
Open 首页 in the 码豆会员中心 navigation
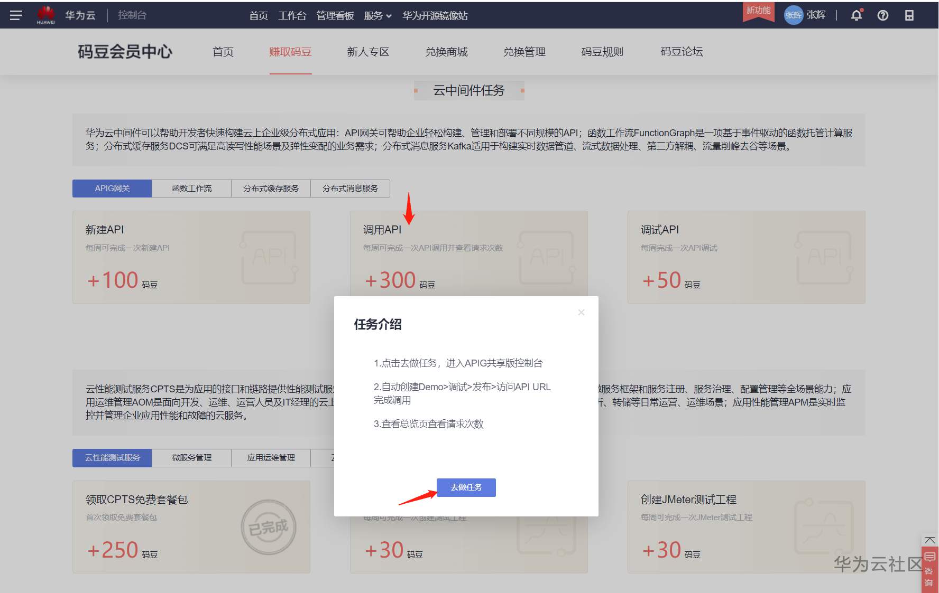(223, 52)
